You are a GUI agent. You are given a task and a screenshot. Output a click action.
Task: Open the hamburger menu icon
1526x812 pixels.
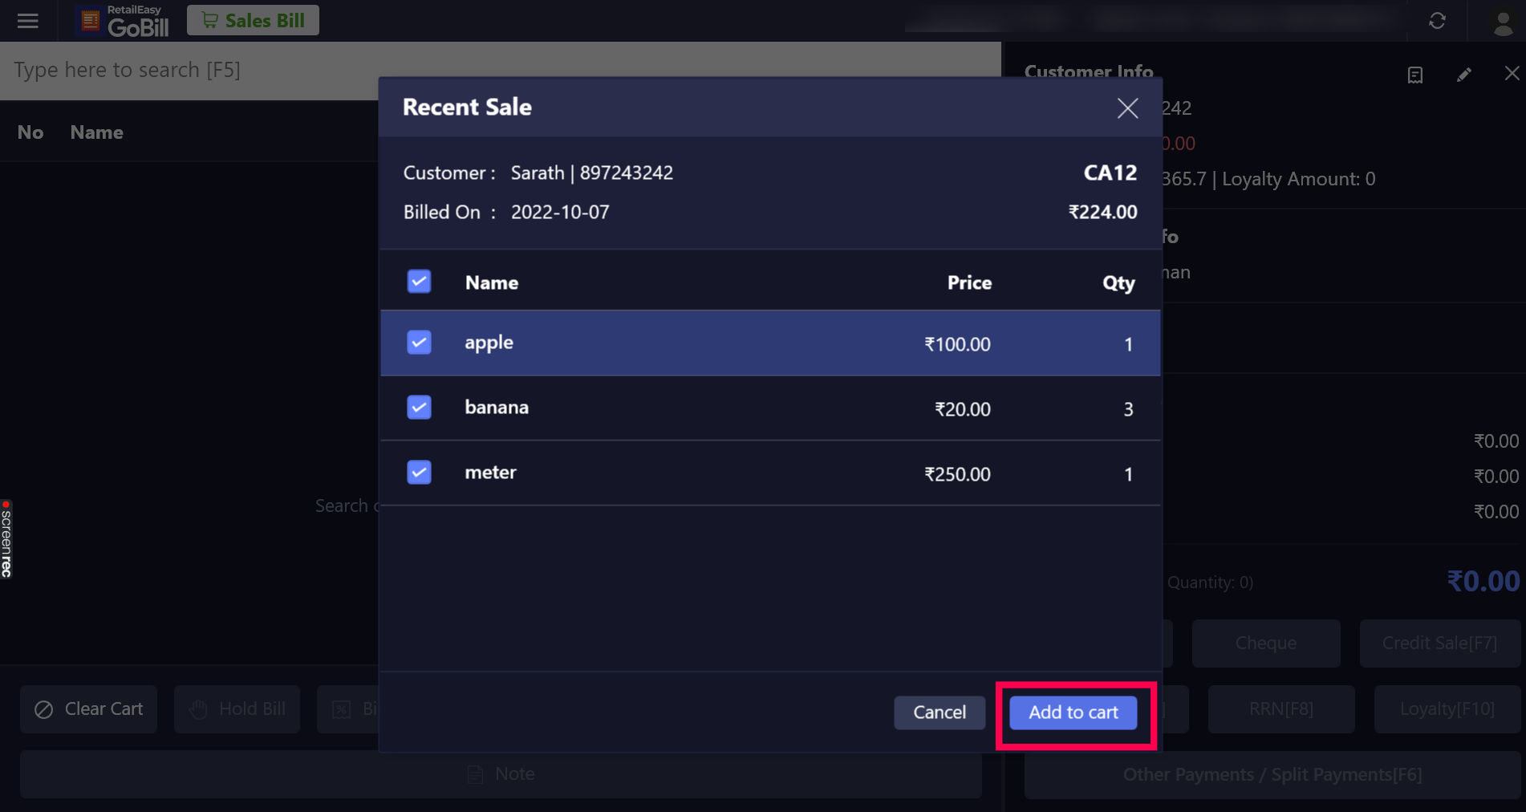point(28,21)
